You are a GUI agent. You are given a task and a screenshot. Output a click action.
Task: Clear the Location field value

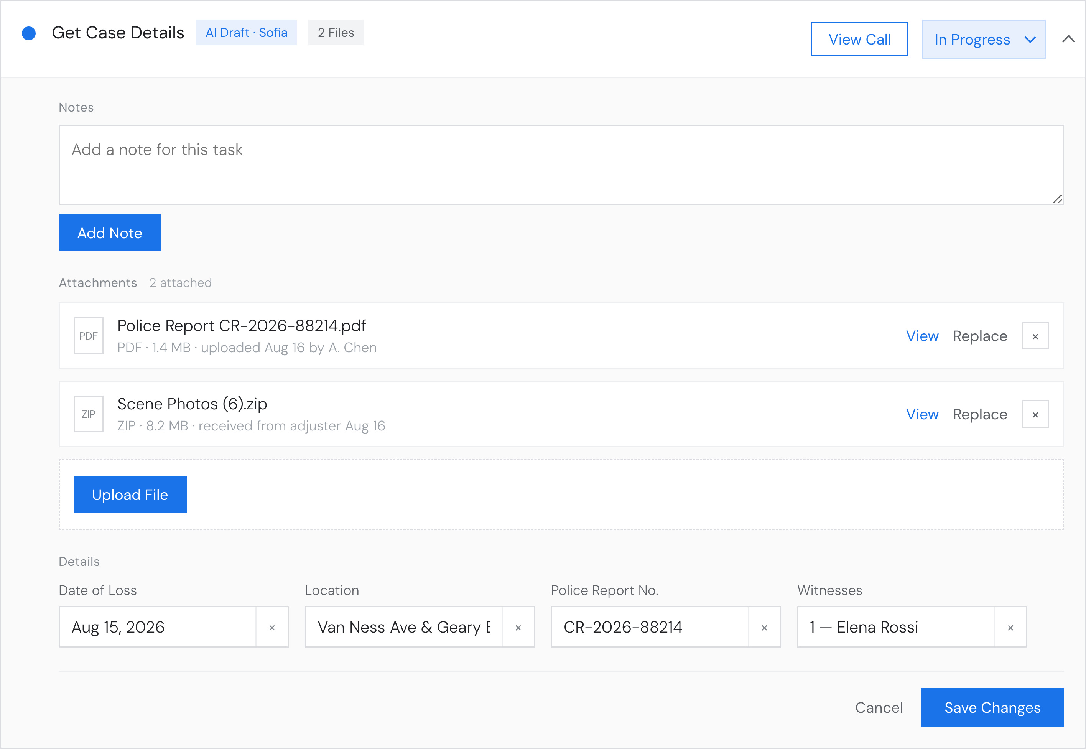click(x=518, y=627)
